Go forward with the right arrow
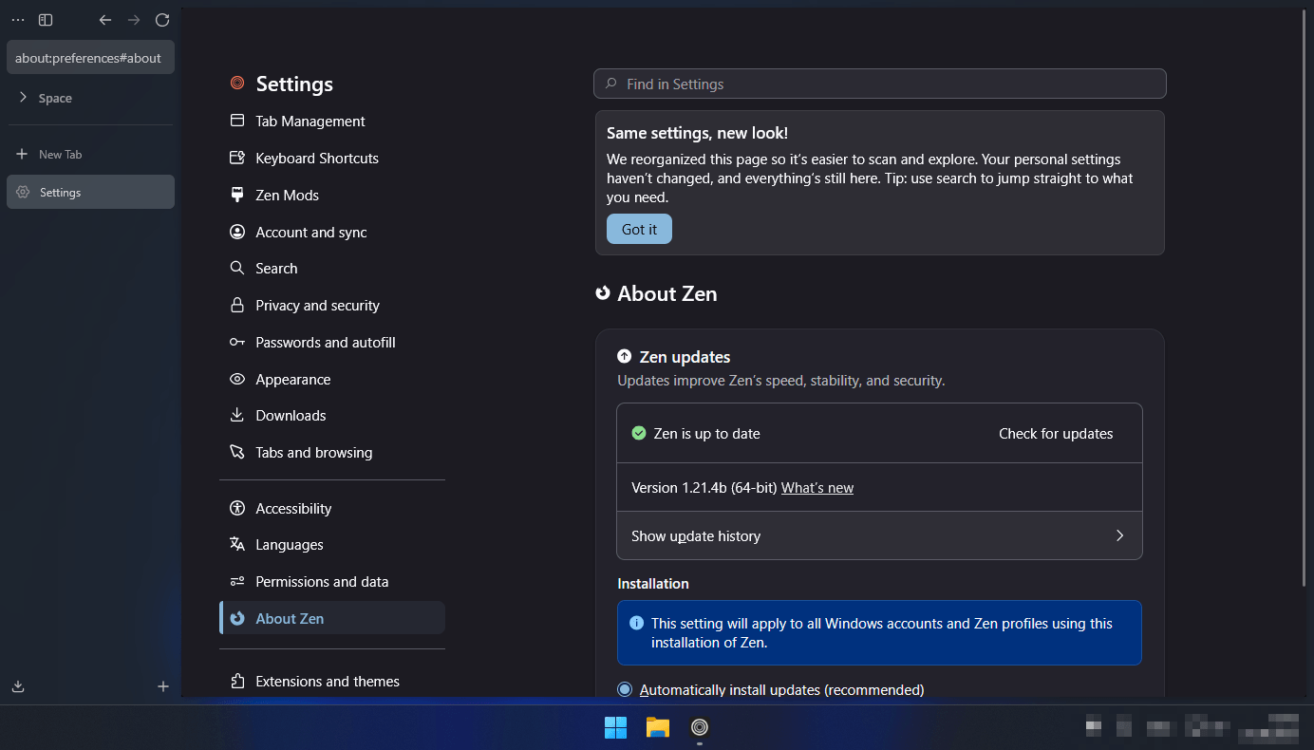Image resolution: width=1314 pixels, height=750 pixels. pos(134,20)
